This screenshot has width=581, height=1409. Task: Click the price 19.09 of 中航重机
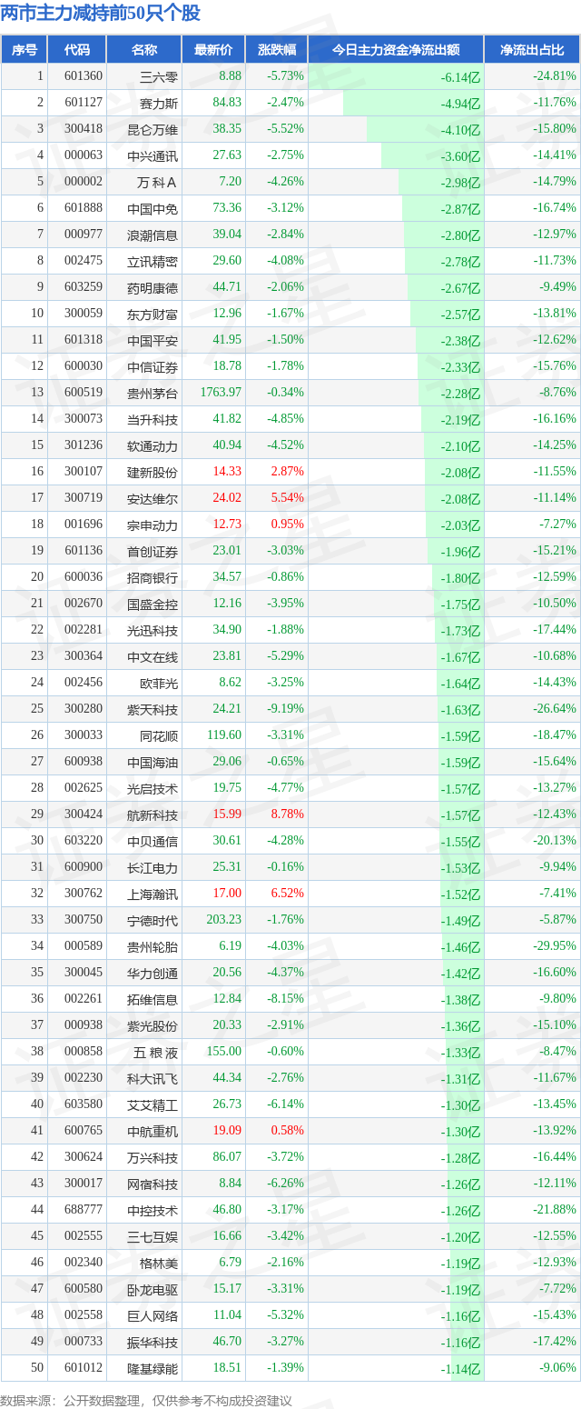click(x=227, y=1131)
